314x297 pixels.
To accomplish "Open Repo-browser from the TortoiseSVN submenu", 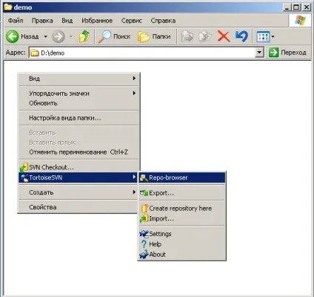I will click(x=182, y=177).
